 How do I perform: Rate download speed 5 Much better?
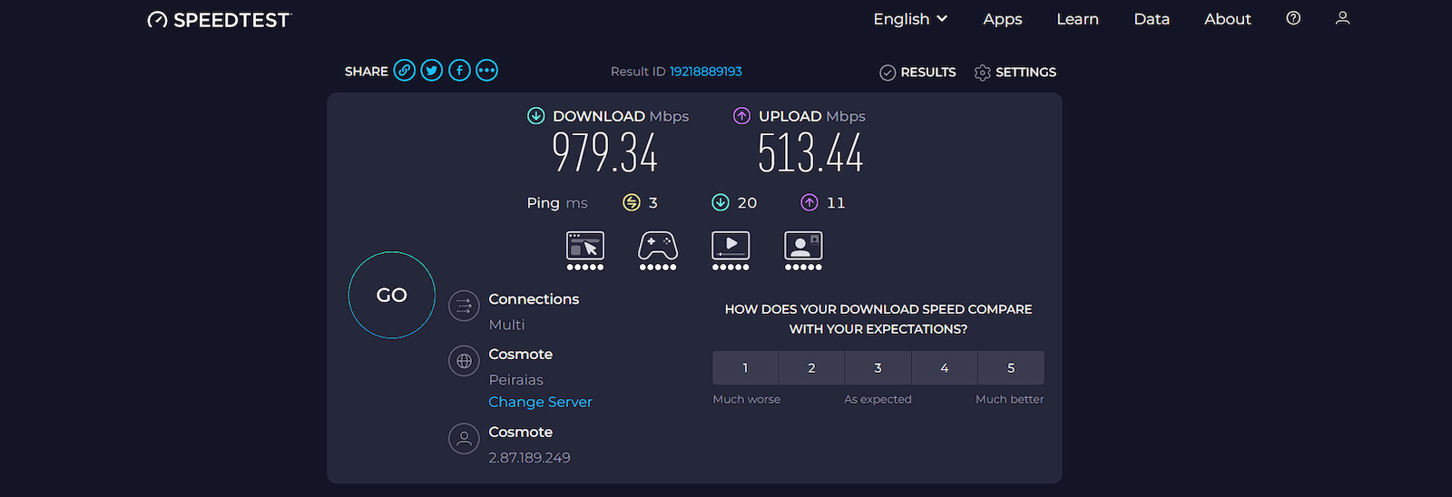1011,368
